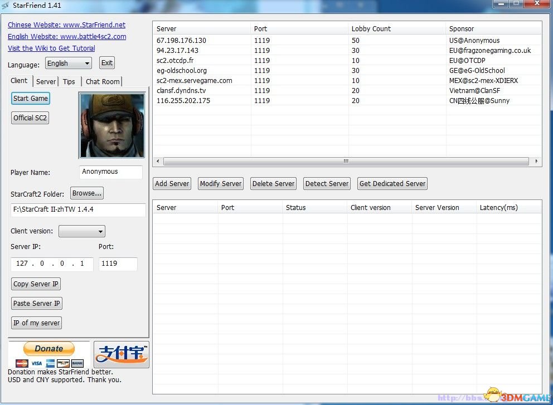Click the Add Server button

pyautogui.click(x=172, y=184)
